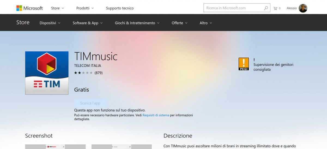
Task: Click Supervisione dei genitori consigliata text
Action: pos(273,67)
